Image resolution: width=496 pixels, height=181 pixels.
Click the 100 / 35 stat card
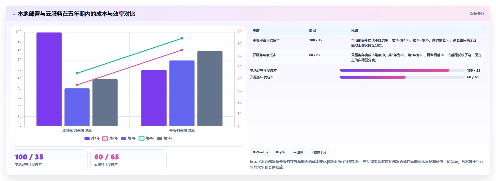49,160
